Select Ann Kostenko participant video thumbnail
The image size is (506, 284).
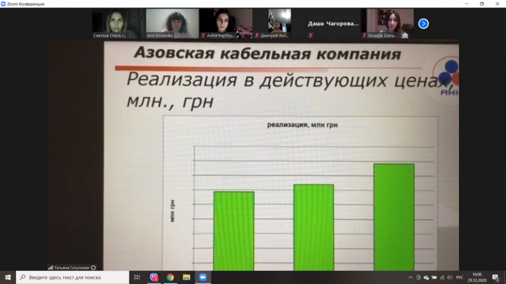[x=173, y=24]
